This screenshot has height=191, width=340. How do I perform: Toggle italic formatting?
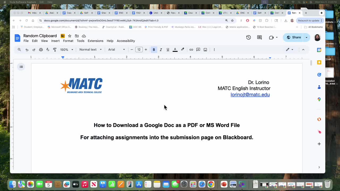[x=161, y=50]
